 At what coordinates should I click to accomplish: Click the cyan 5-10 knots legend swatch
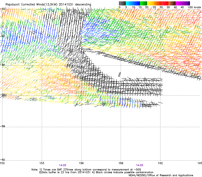pos(129,3)
